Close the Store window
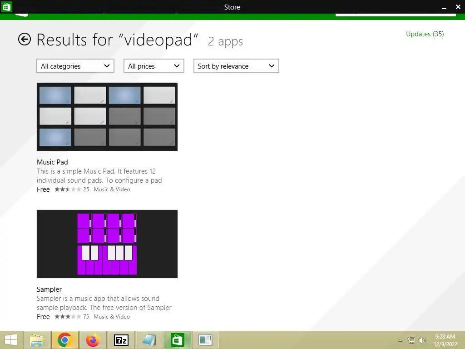 458,7
